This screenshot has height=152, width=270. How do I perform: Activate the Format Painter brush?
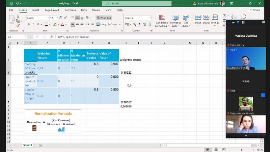click(18, 26)
